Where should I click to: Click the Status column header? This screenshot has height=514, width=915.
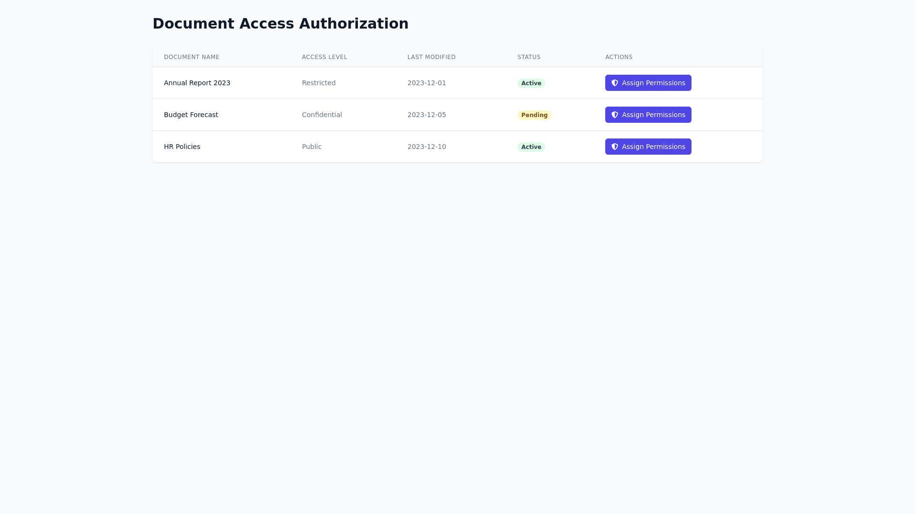(529, 57)
